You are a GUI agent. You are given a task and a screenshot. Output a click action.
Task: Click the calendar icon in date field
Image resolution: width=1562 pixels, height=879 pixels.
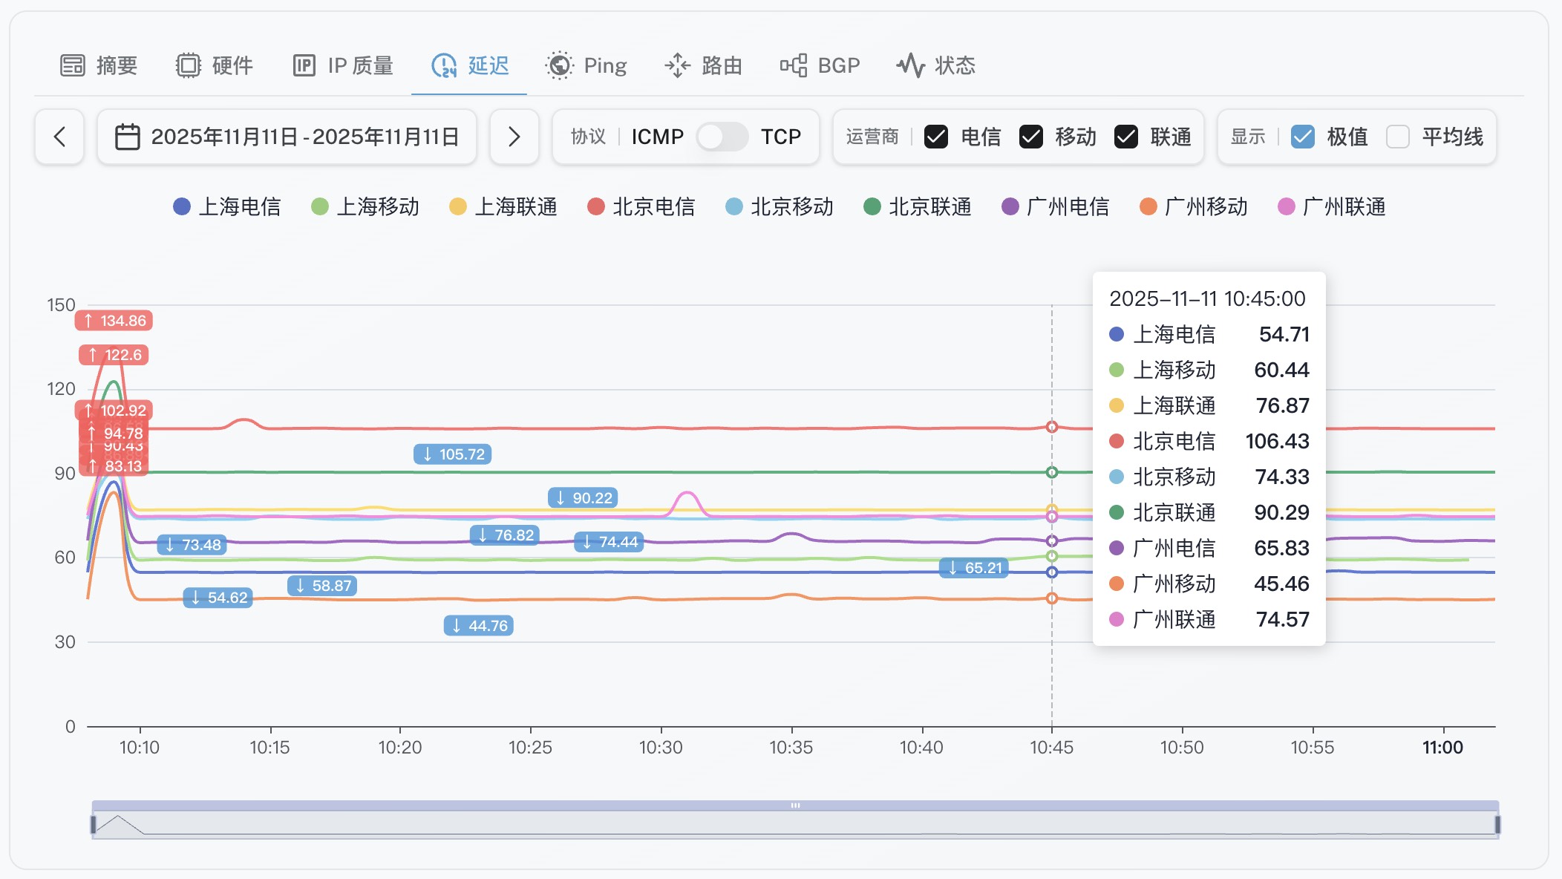pos(127,137)
